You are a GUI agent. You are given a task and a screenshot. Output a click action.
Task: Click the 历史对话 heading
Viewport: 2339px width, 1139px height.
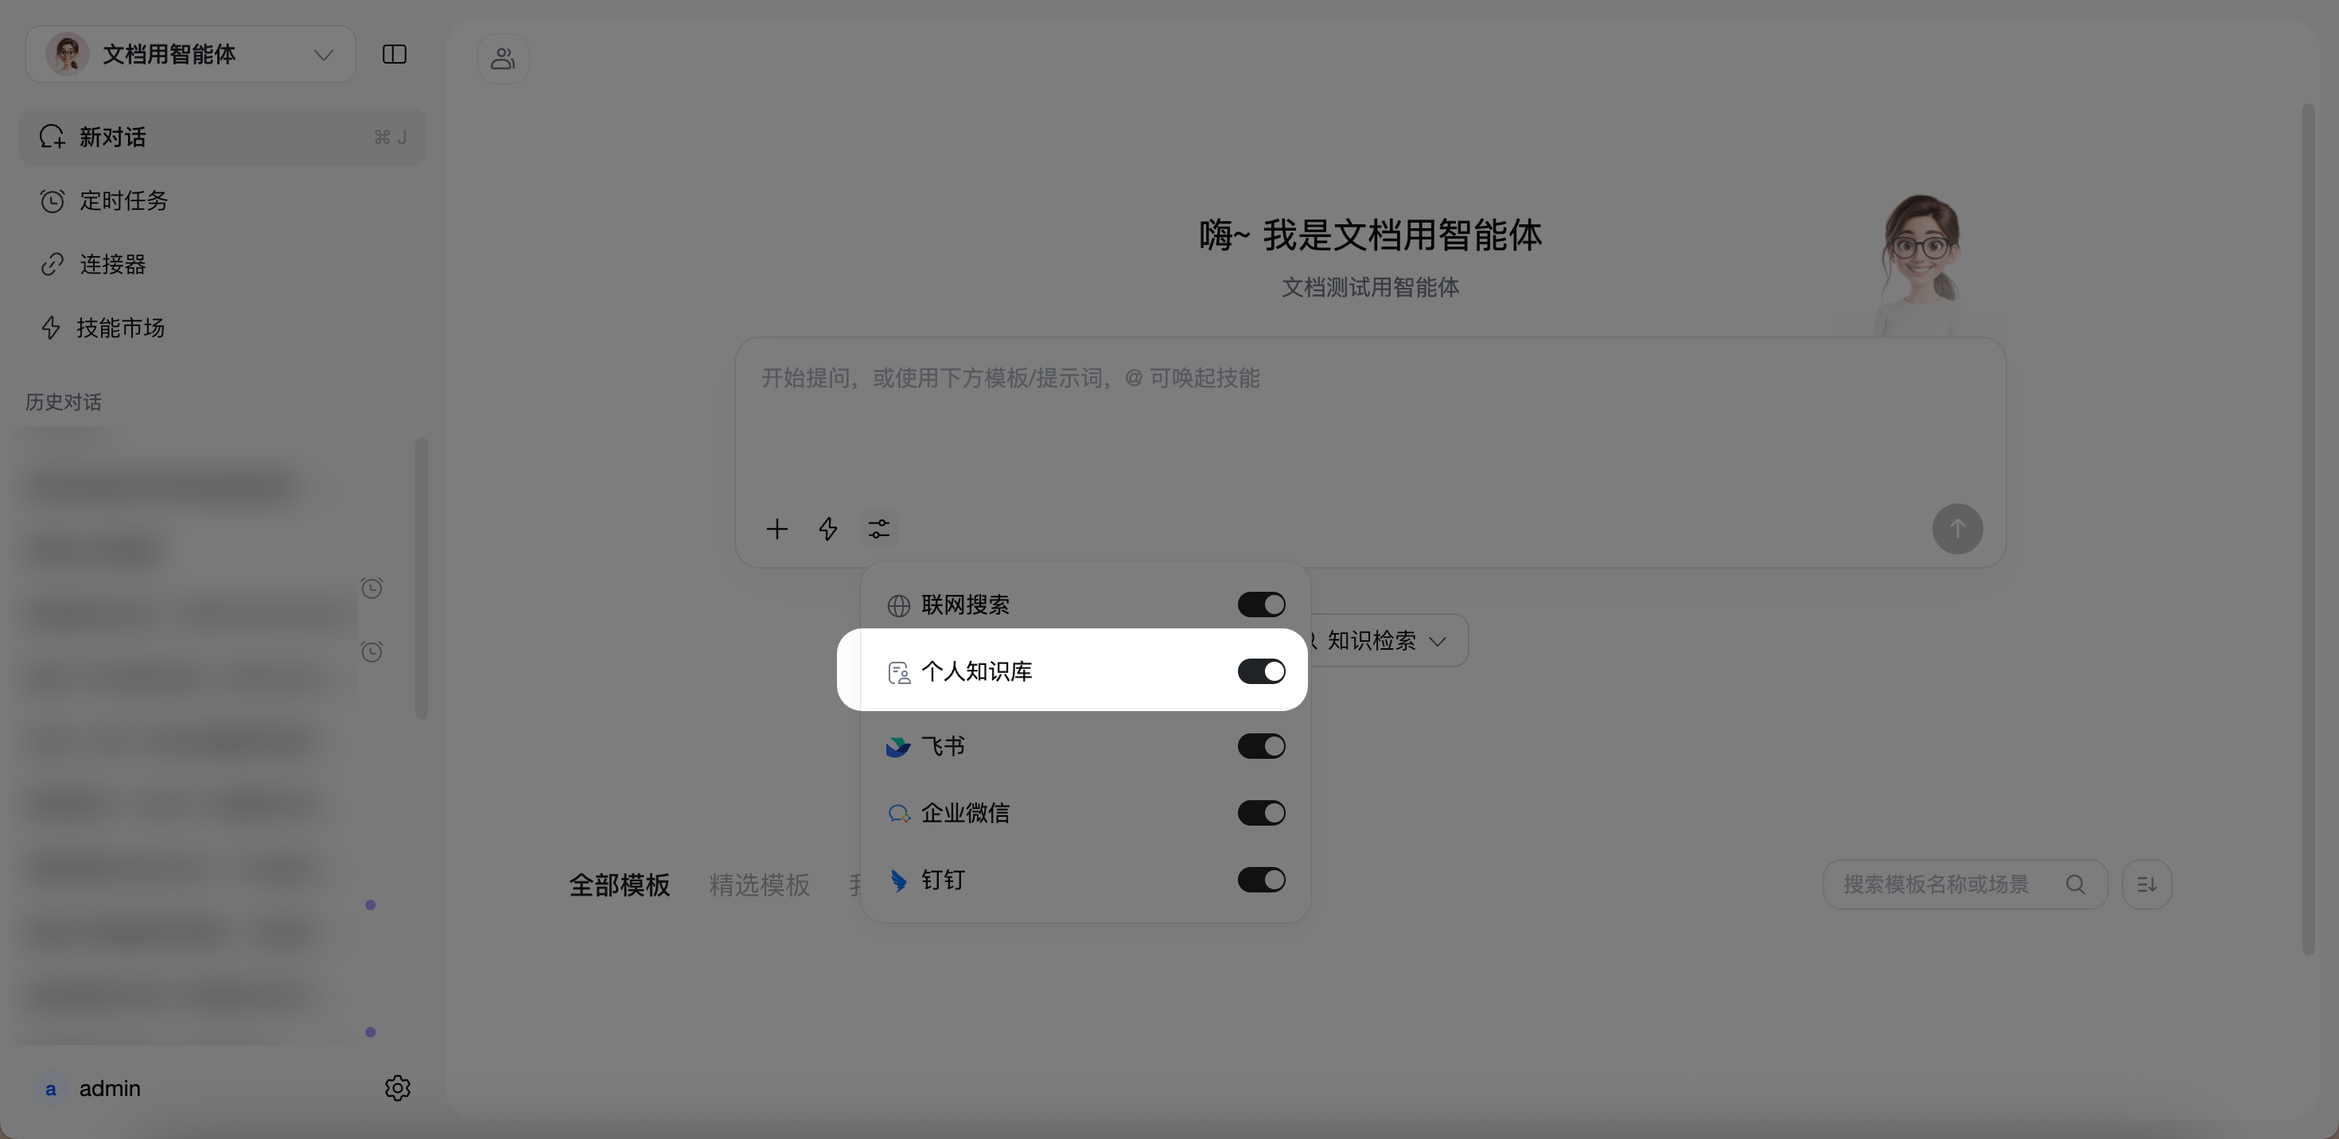64,402
